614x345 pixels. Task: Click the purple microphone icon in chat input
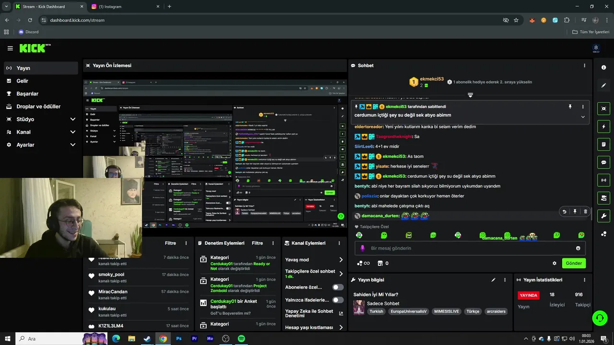(362, 248)
